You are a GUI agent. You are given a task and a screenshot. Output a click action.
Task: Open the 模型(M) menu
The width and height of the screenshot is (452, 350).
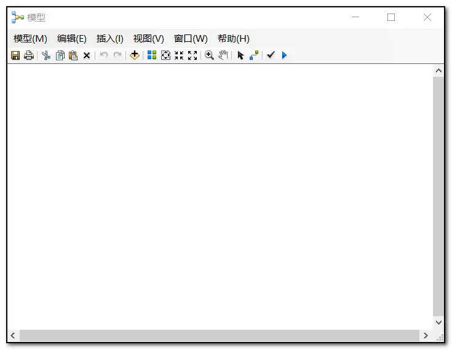pos(30,39)
